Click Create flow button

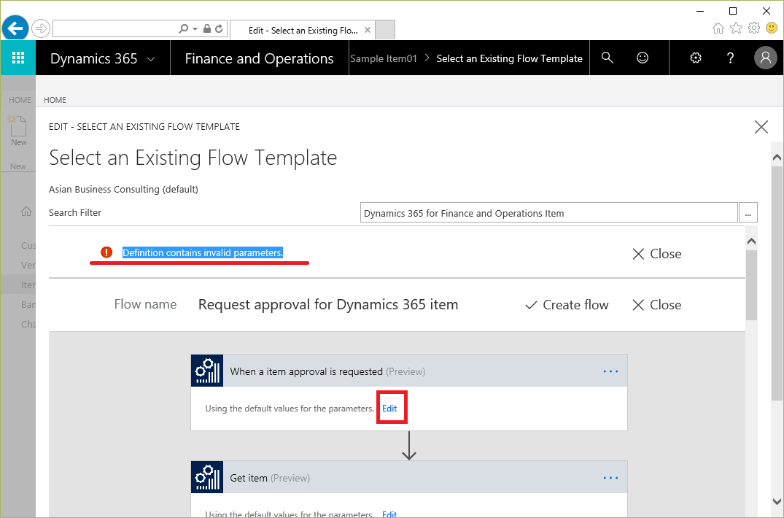(x=567, y=304)
